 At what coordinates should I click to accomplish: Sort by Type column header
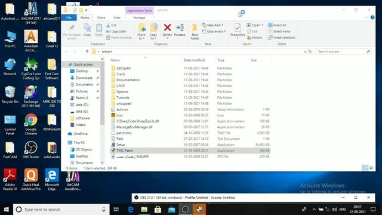click(x=232, y=60)
